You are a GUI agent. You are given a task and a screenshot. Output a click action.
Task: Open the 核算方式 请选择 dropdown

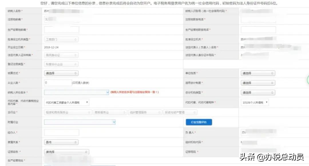[61, 73]
